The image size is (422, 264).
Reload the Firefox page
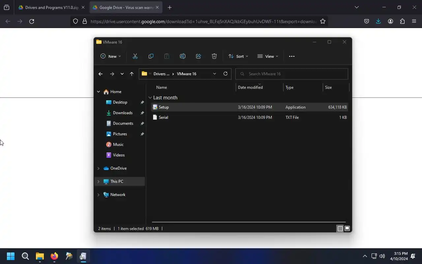[x=32, y=21]
